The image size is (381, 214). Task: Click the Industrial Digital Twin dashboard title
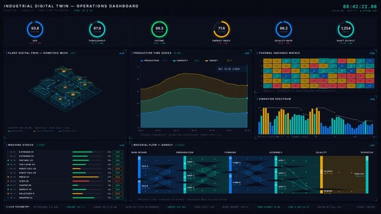click(71, 6)
